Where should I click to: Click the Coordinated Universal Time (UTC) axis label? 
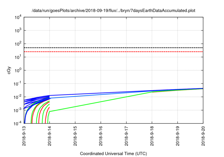click(x=113, y=153)
